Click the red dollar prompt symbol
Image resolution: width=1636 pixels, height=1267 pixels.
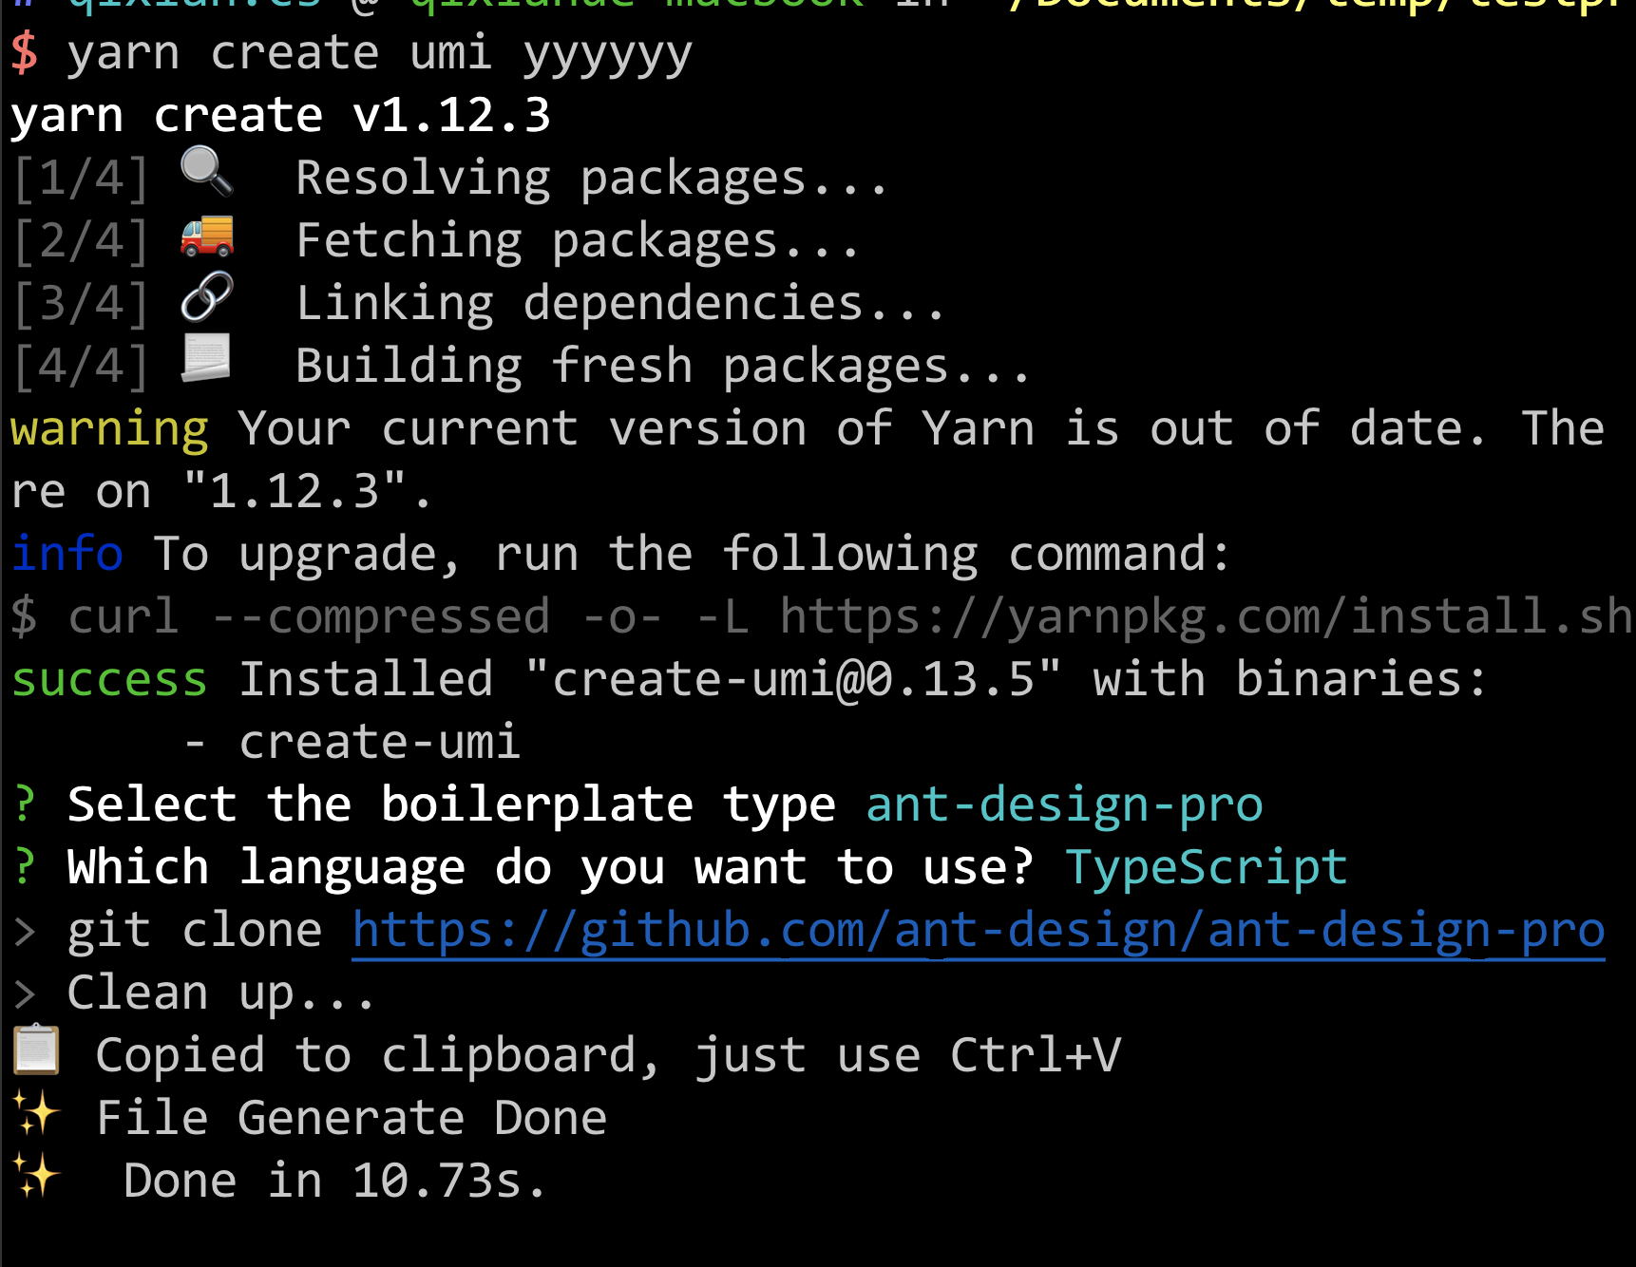point(25,52)
